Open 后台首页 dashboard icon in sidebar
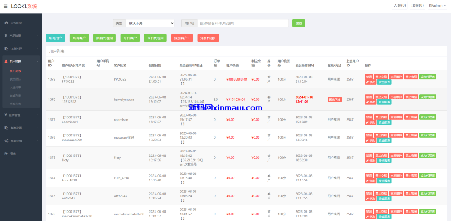This screenshot has height=221, width=451. coord(6,22)
